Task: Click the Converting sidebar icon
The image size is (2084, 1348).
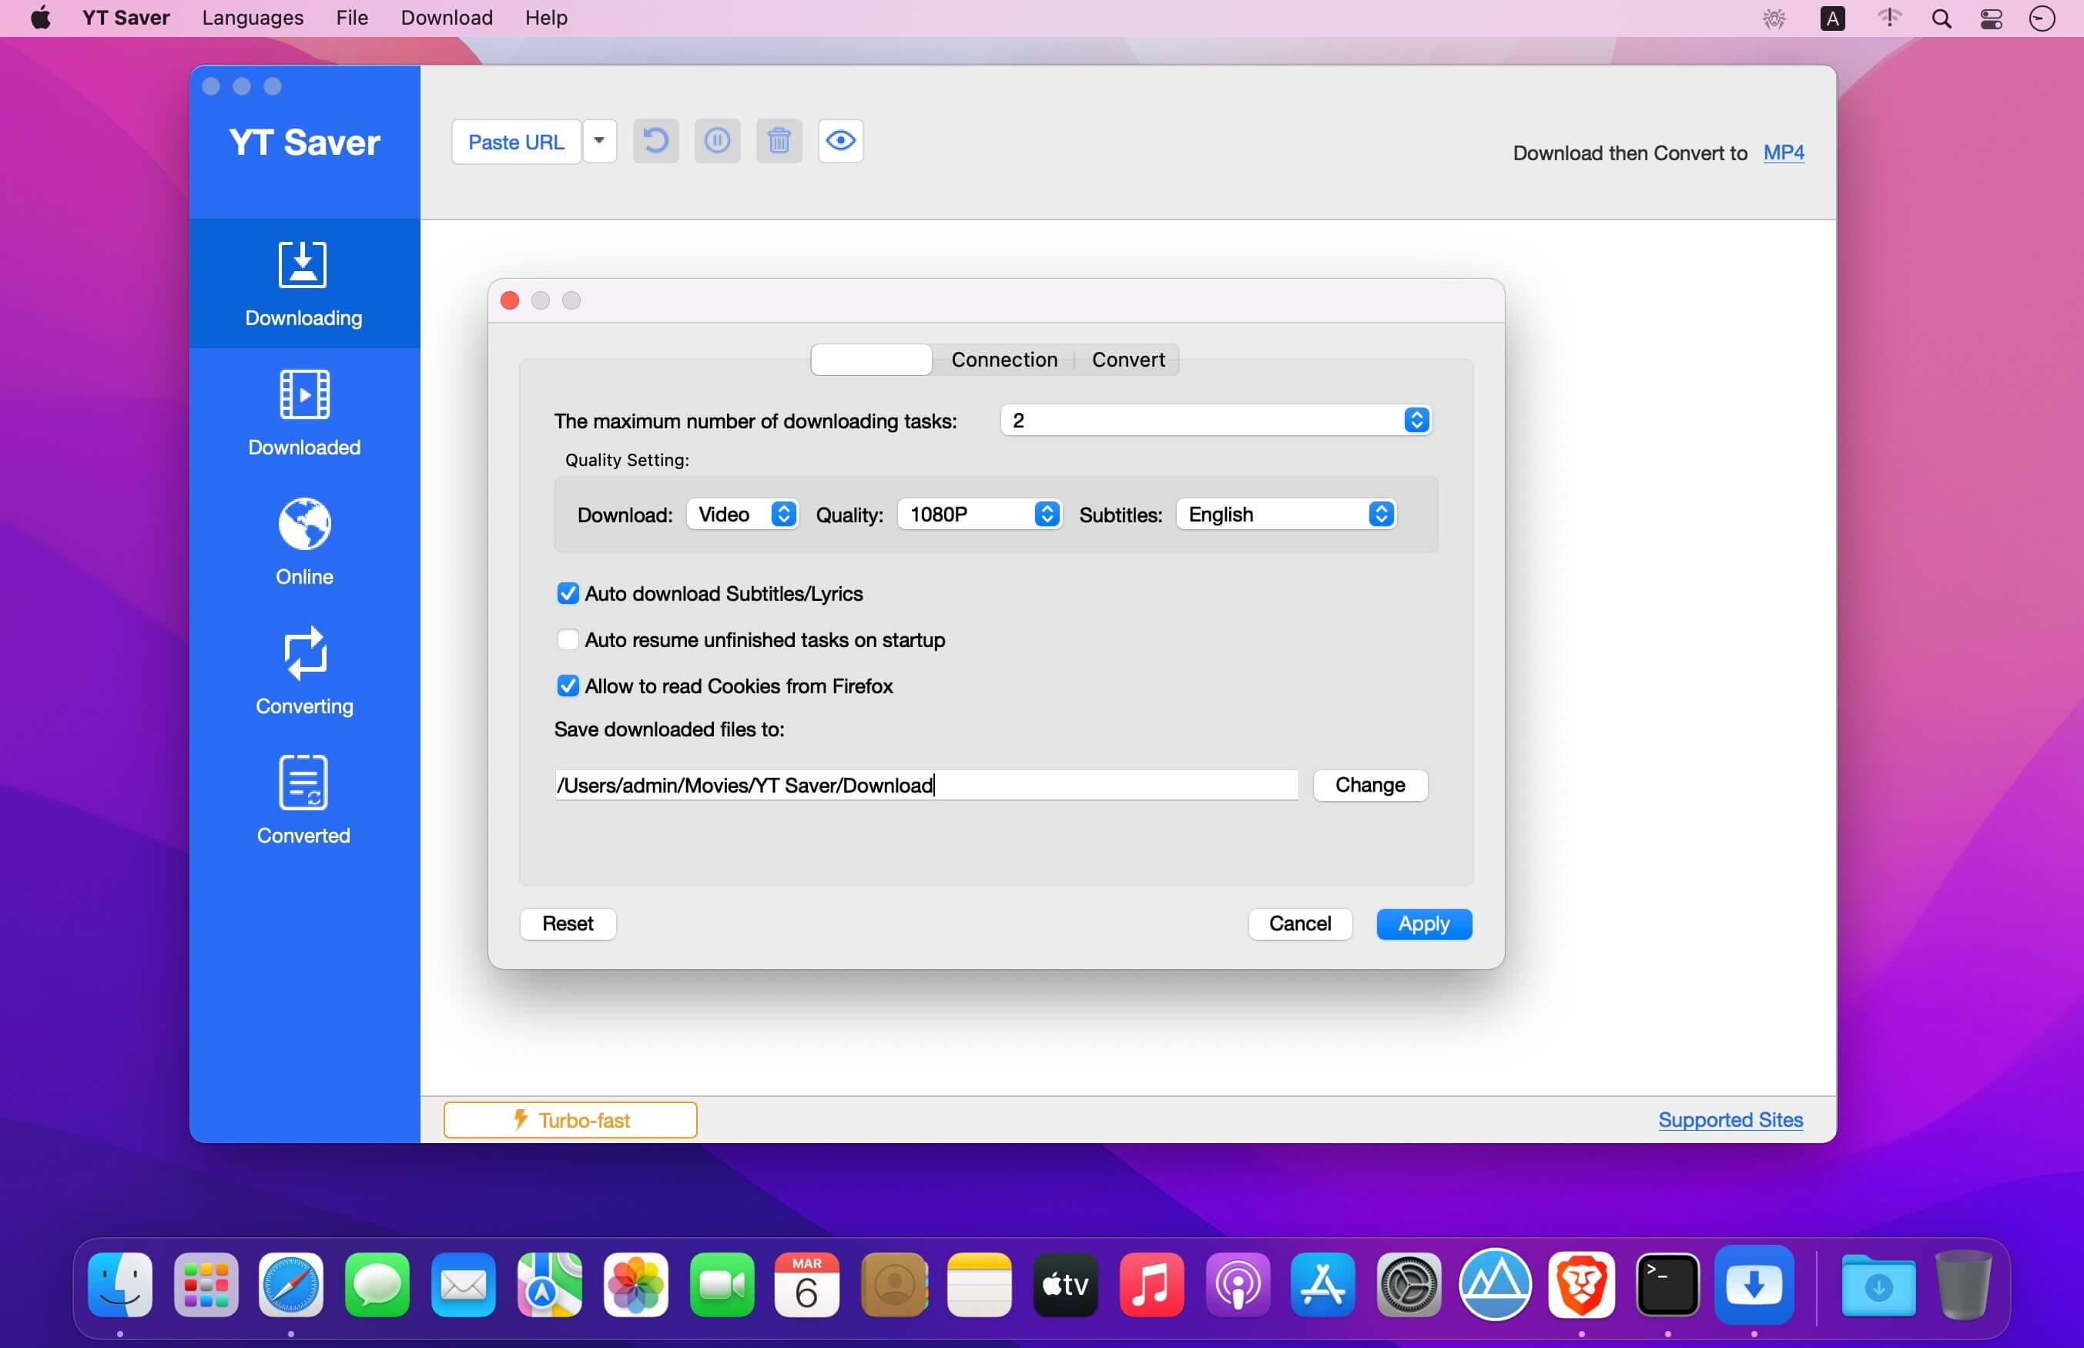Action: (x=303, y=669)
